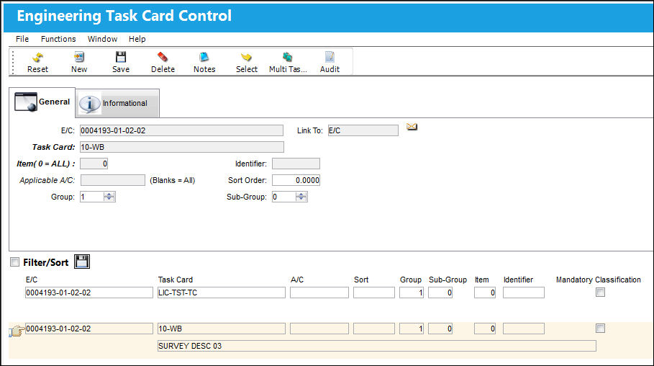654x366 pixels.
Task: Click the Task Card field showing 10-WB
Action: pyautogui.click(x=182, y=147)
